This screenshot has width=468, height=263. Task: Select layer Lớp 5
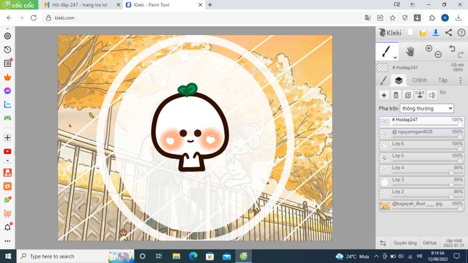(x=421, y=158)
